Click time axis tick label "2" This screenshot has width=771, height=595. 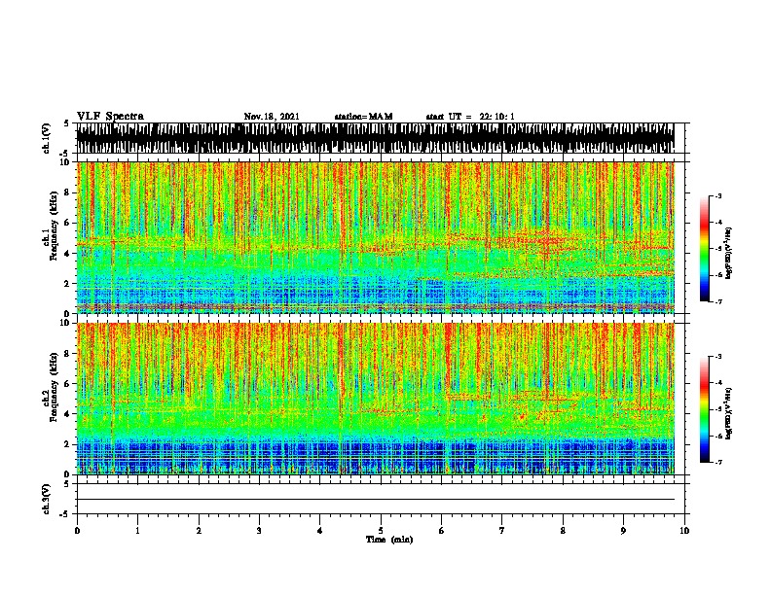(199, 531)
